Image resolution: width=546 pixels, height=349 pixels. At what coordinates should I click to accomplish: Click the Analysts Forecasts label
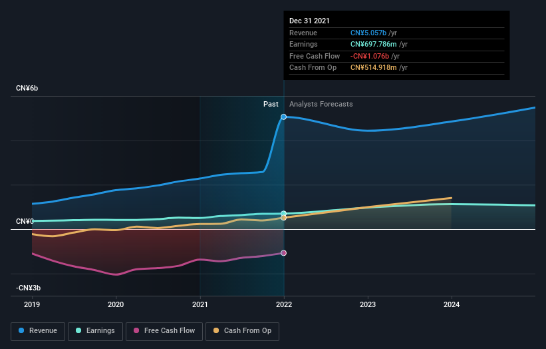(x=321, y=105)
